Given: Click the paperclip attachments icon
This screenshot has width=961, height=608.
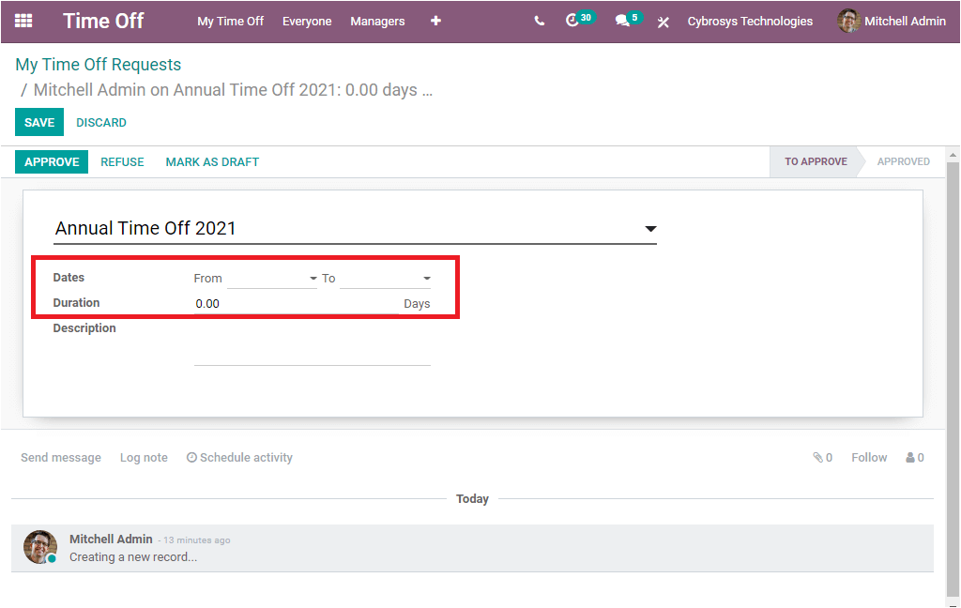Looking at the screenshot, I should point(817,457).
